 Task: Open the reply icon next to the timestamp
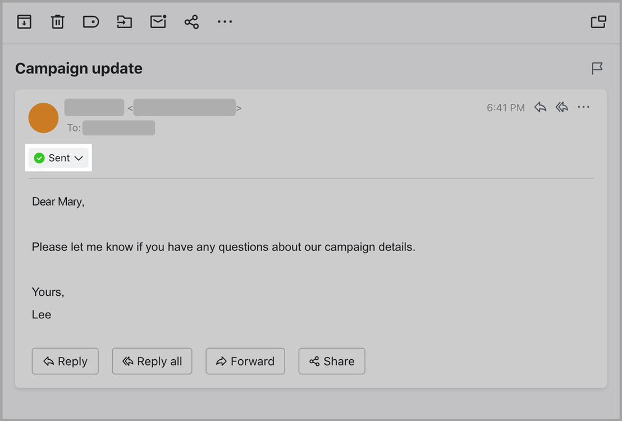(x=540, y=107)
